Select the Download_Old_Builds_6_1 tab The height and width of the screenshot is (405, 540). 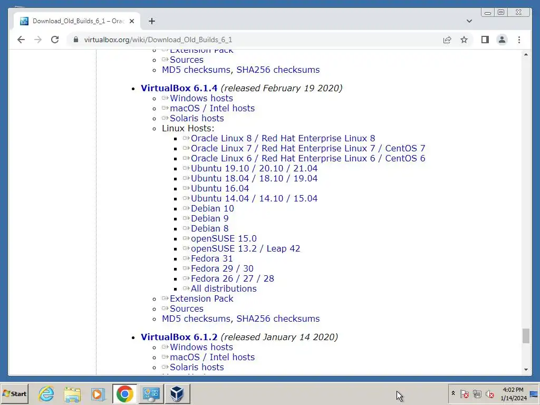78,21
